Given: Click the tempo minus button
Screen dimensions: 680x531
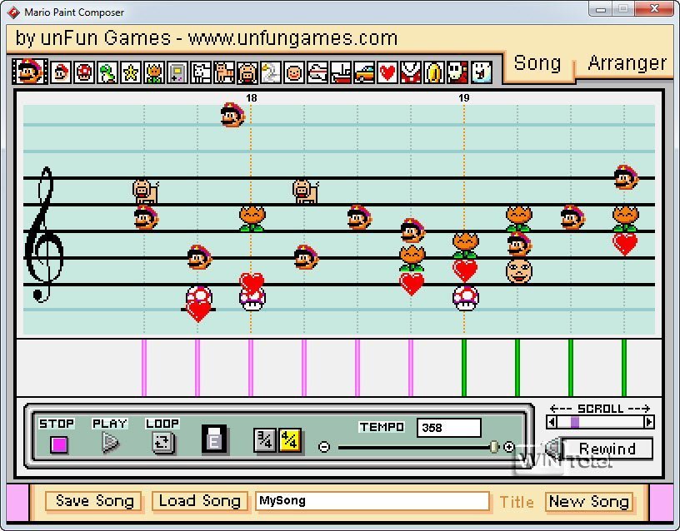Looking at the screenshot, I should tap(324, 447).
